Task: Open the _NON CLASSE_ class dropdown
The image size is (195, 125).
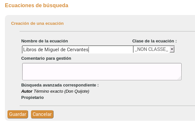Action: 154,49
